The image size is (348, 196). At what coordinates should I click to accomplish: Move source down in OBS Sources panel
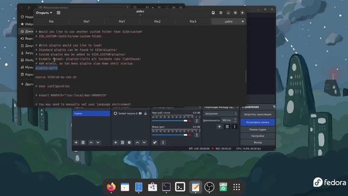pyautogui.click(x=144, y=143)
